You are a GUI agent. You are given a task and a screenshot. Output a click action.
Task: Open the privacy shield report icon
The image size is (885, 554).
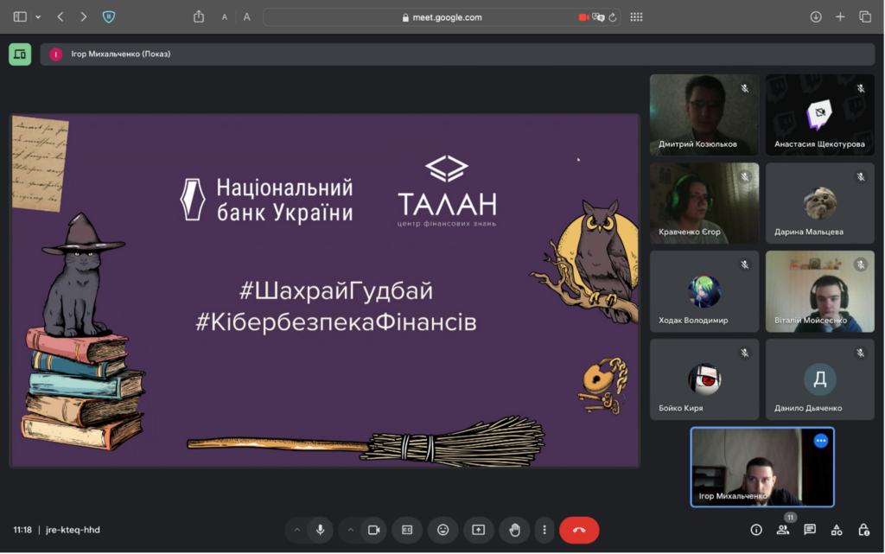109,17
